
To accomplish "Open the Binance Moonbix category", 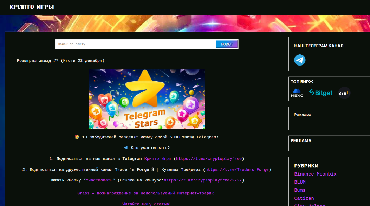I will click(x=315, y=174).
